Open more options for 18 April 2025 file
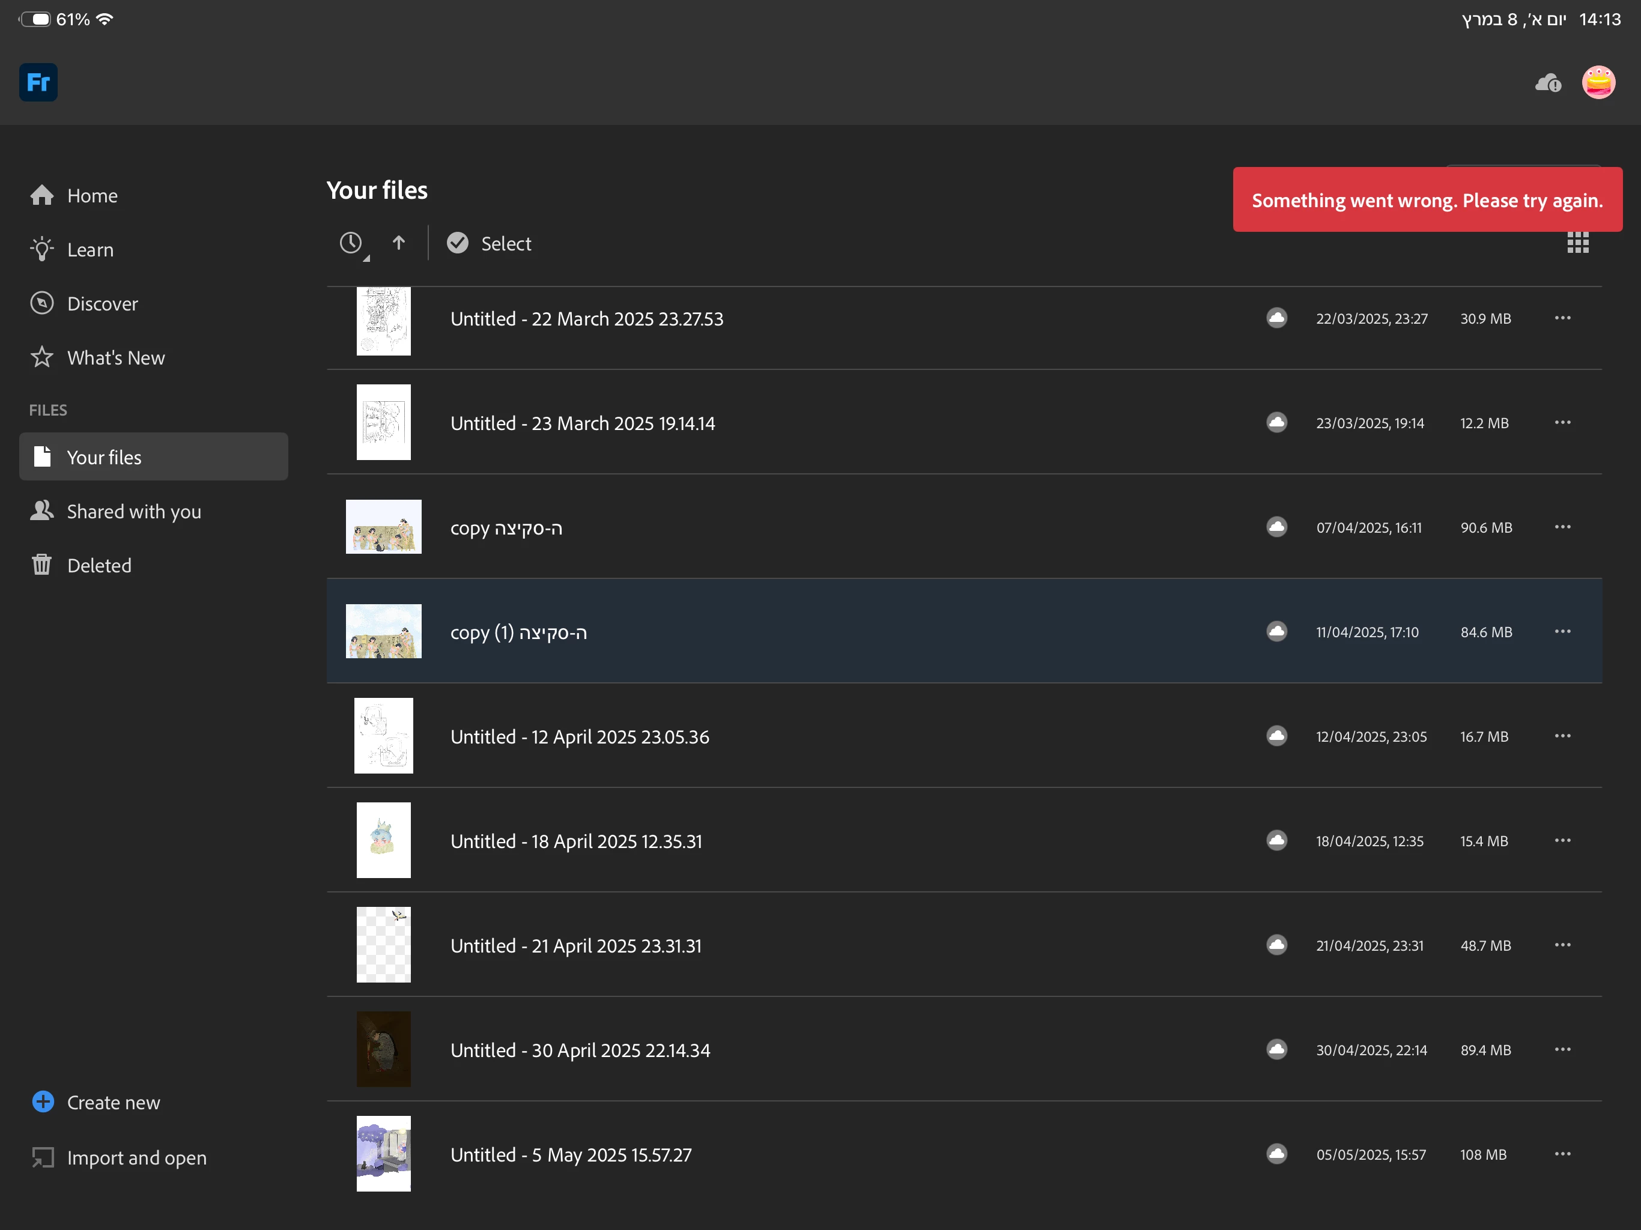 click(x=1562, y=841)
